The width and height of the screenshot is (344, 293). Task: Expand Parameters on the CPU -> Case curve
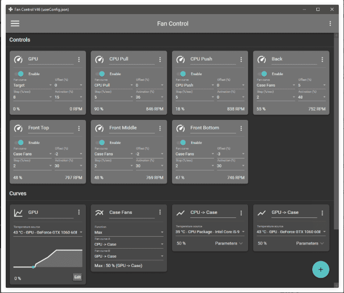[229, 243]
